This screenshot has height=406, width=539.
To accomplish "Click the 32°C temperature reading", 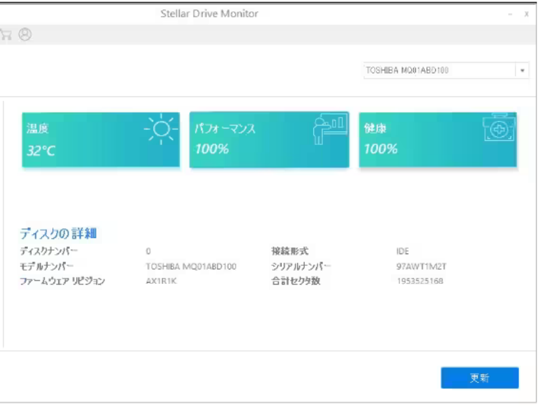I will (x=42, y=150).
